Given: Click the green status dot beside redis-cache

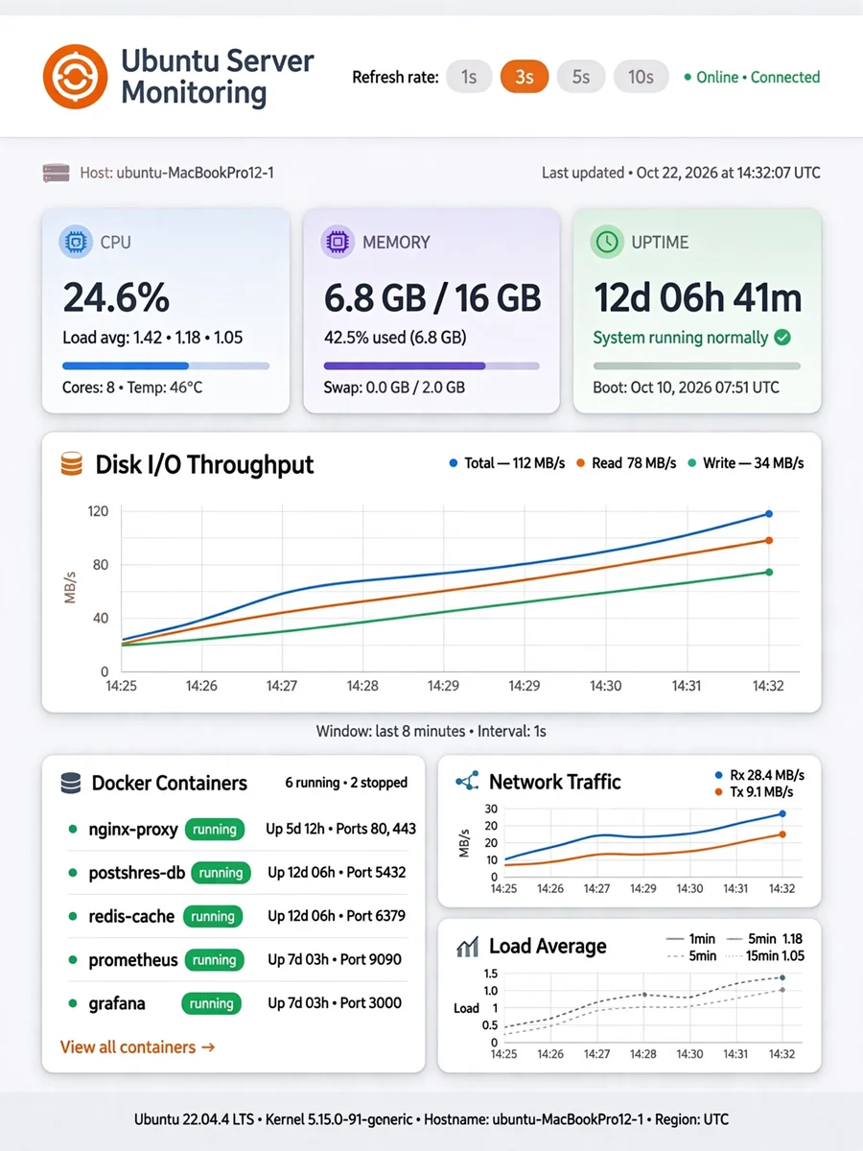Looking at the screenshot, I should 73,917.
